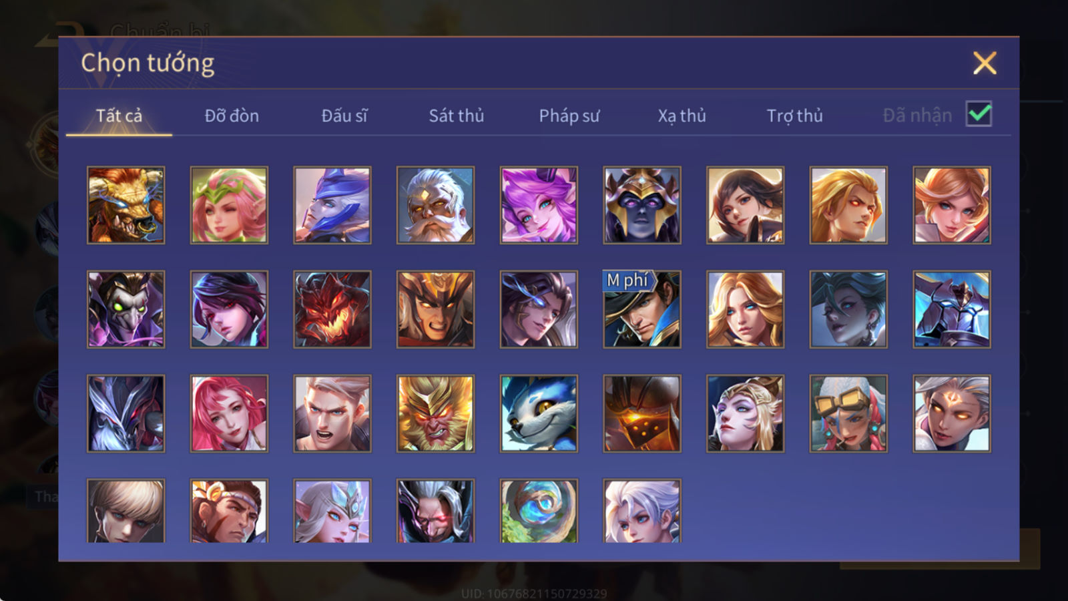Select the swirling orb hero portrait
Viewport: 1068px width, 601px height.
click(539, 510)
